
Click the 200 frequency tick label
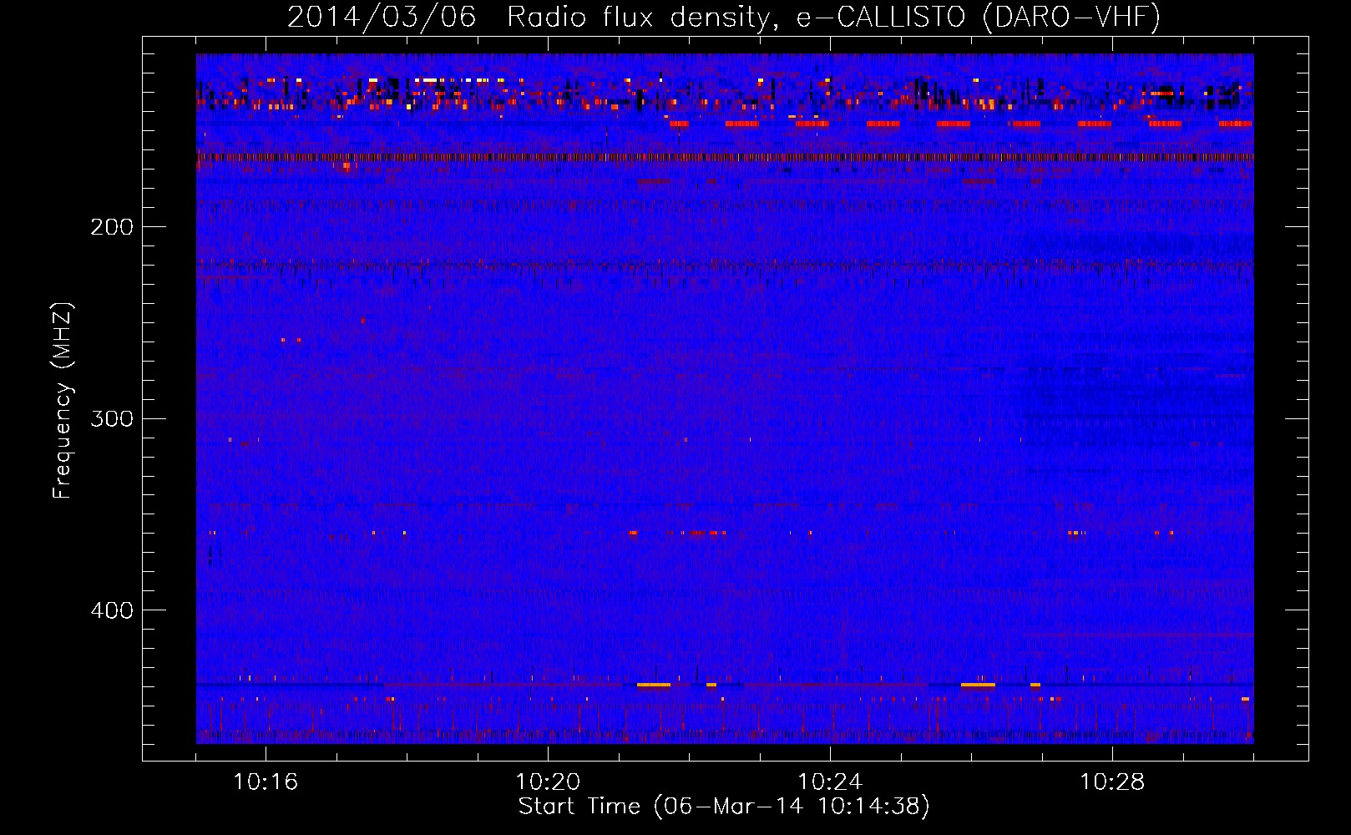(x=112, y=227)
